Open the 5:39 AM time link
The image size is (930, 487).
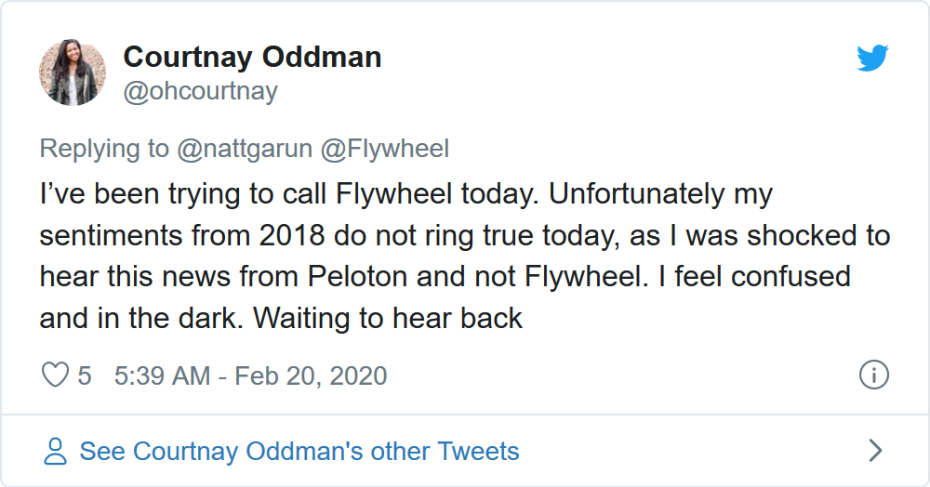pos(164,375)
